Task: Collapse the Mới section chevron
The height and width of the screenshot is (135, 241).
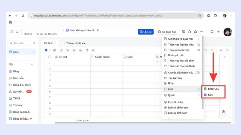Action: (32, 64)
